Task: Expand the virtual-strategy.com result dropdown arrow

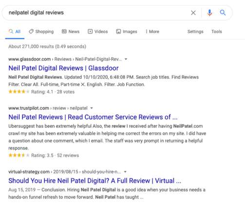Action: [125, 172]
